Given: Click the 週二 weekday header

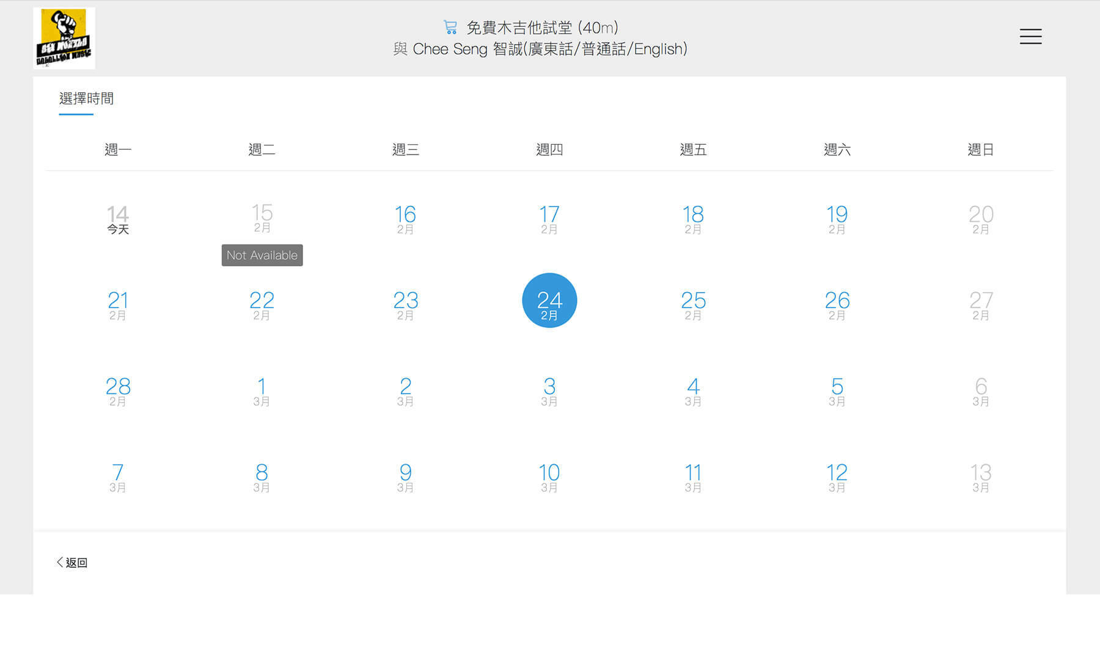Looking at the screenshot, I should tap(262, 150).
